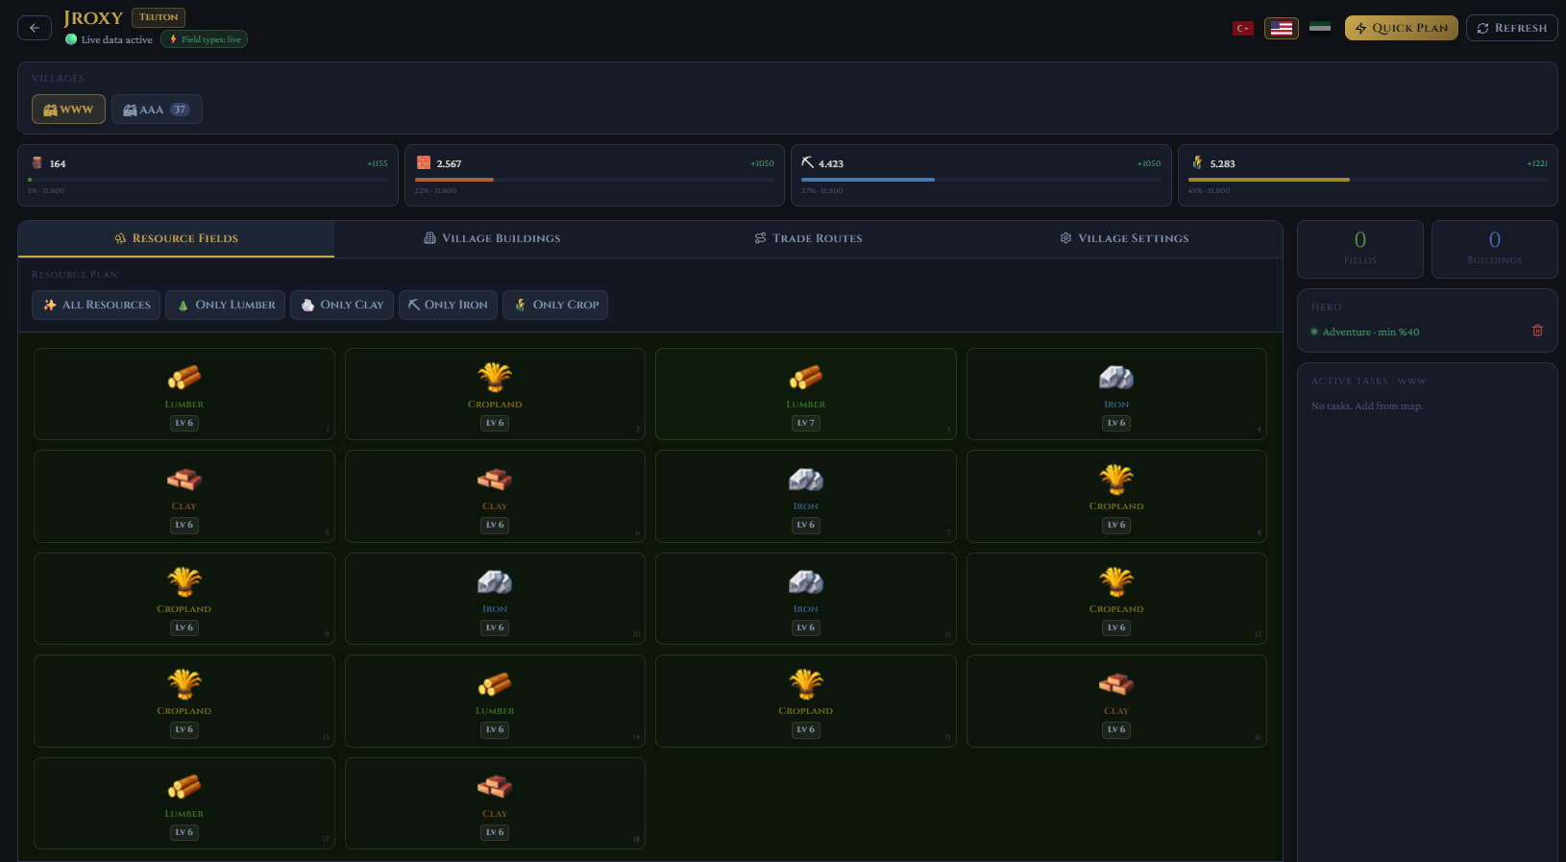This screenshot has height=862, width=1566.
Task: Click the Lumber icon in field 14
Action: [495, 684]
